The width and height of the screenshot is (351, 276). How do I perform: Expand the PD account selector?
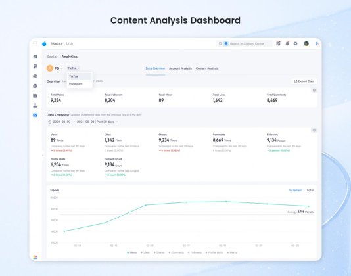55,68
